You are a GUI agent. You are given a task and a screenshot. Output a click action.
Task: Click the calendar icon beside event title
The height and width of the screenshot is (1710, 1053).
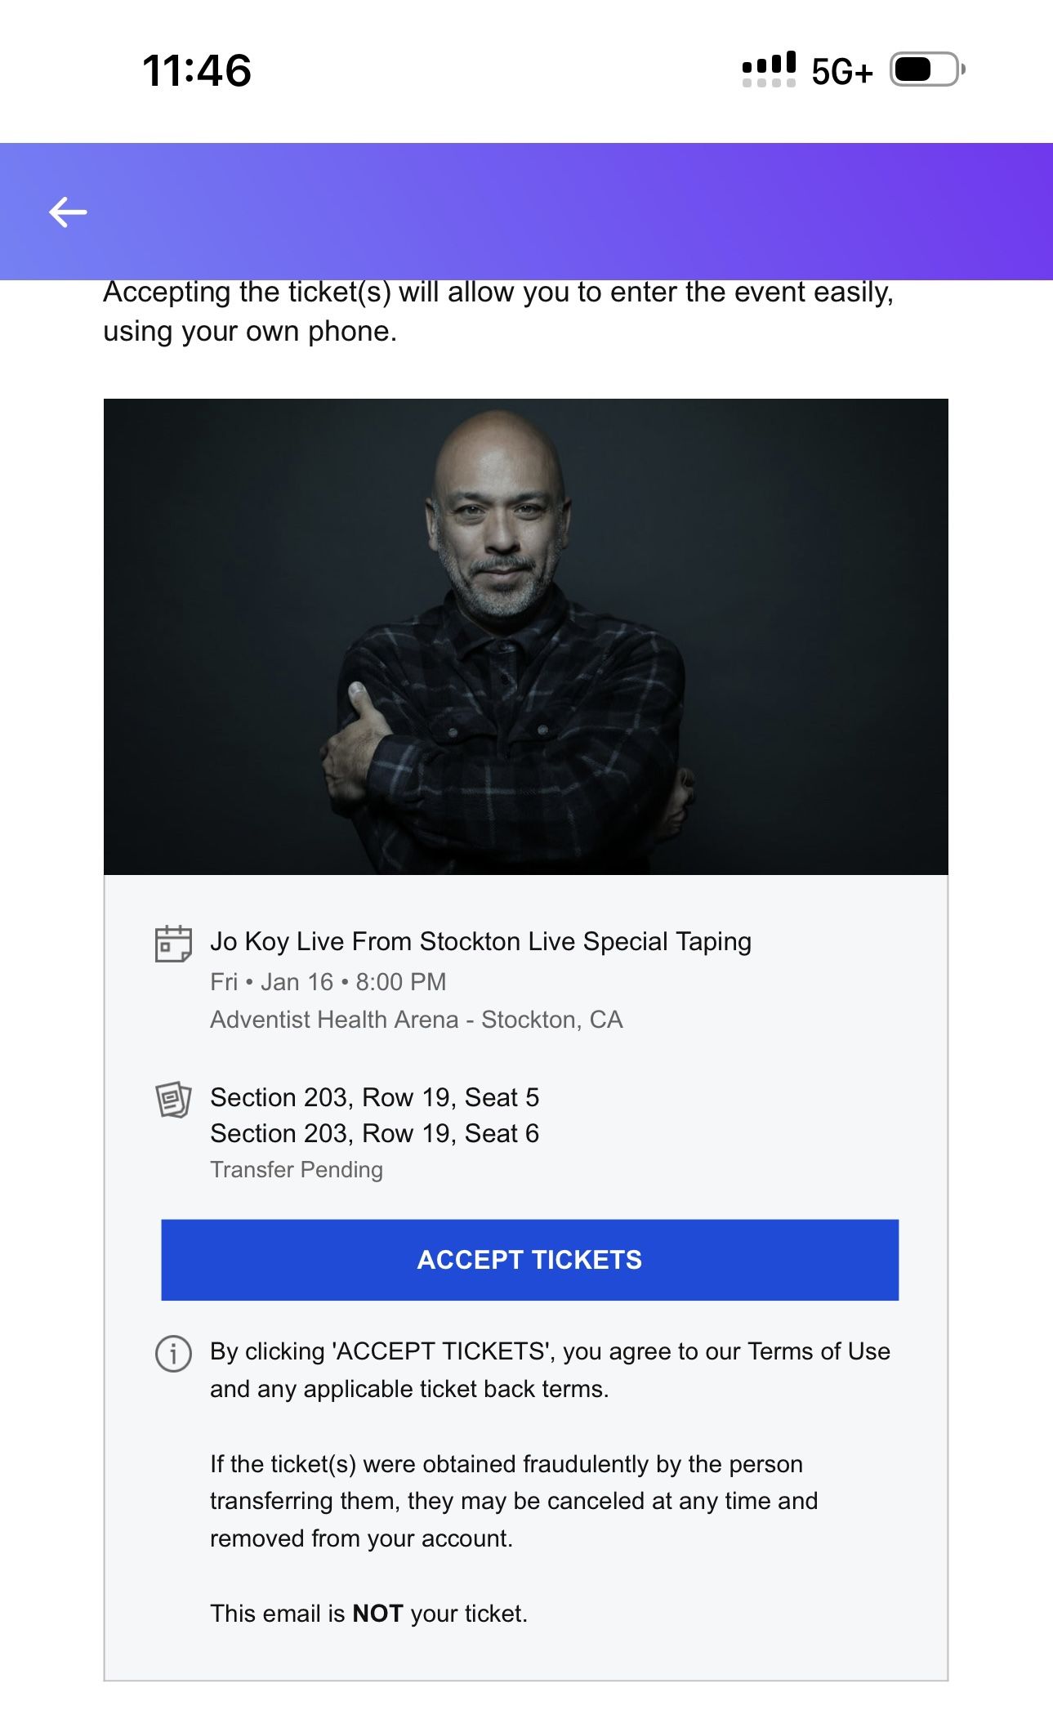[x=173, y=944]
